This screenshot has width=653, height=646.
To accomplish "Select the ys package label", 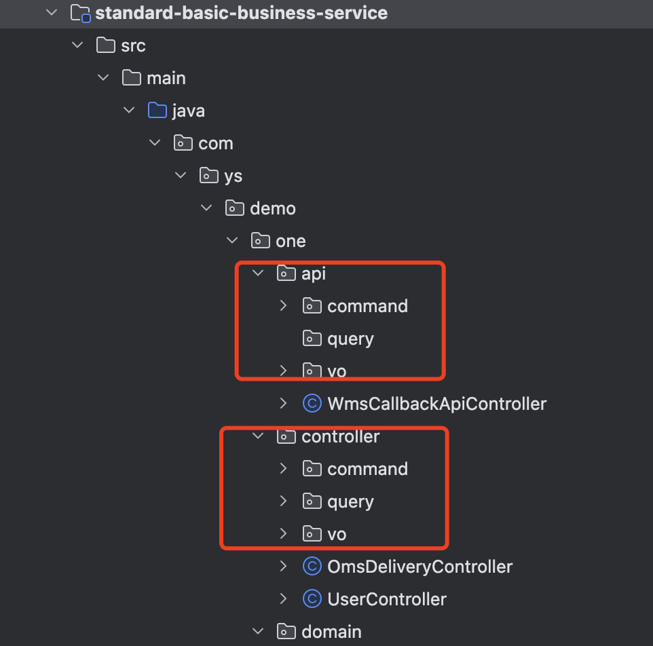I will pos(234,176).
